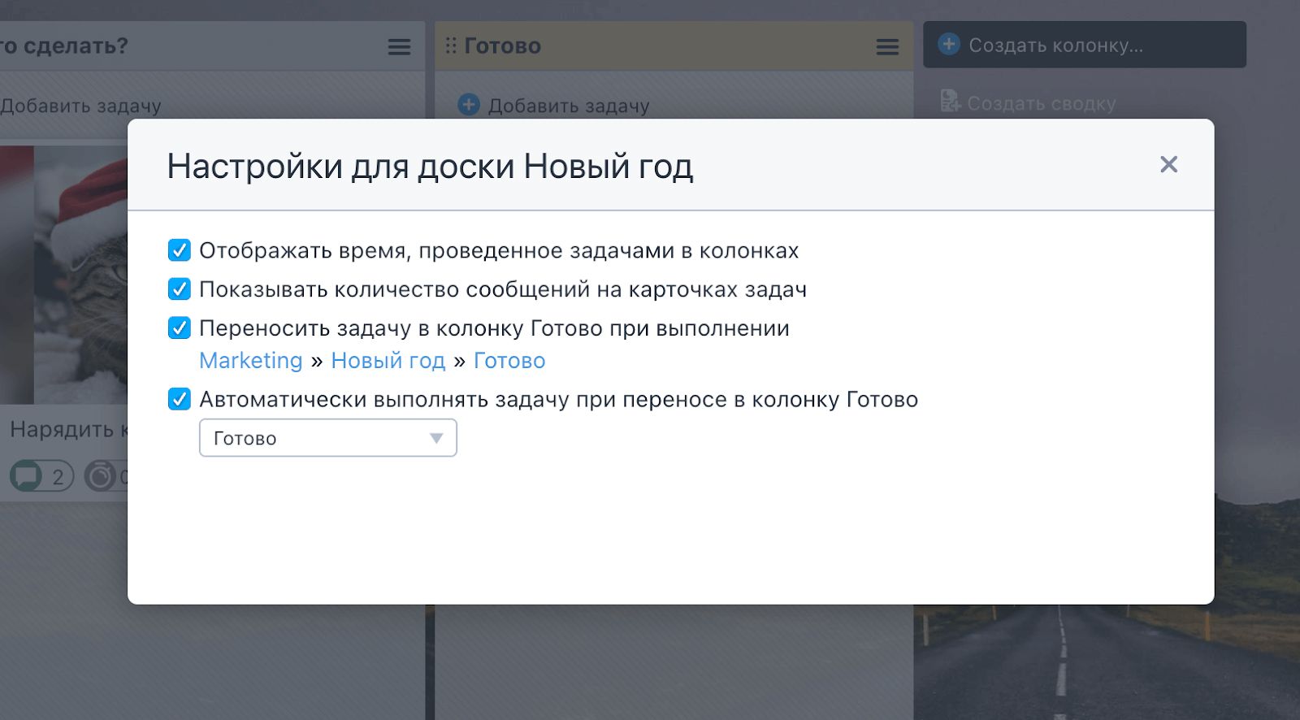Disable moving task to Готово on completion
The image size is (1300, 720).
(179, 328)
